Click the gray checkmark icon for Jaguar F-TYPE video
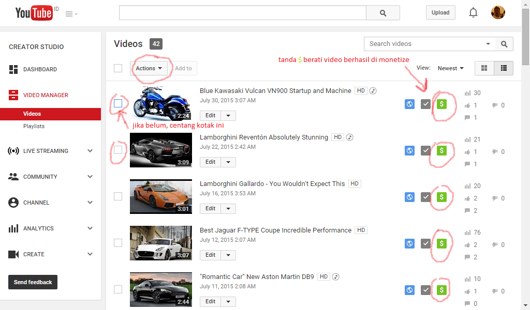The image size is (530, 310). 425,243
